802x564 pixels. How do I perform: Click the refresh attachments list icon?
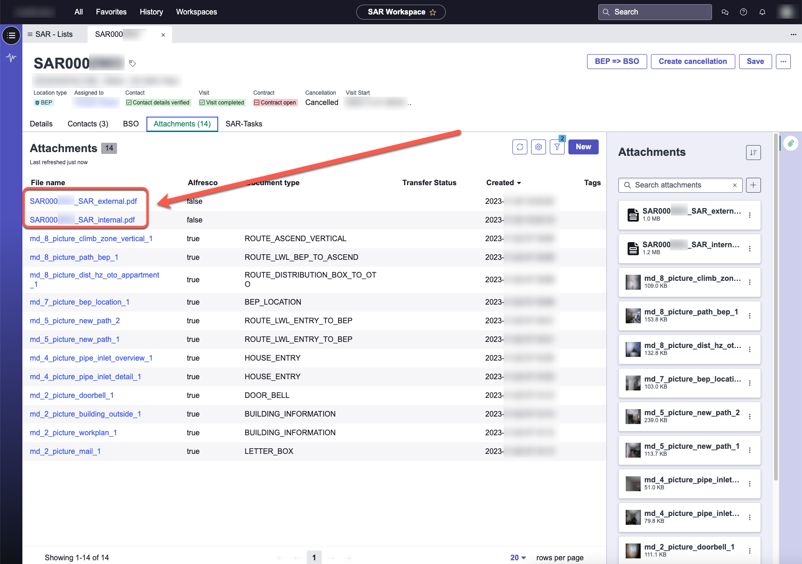[x=519, y=147]
